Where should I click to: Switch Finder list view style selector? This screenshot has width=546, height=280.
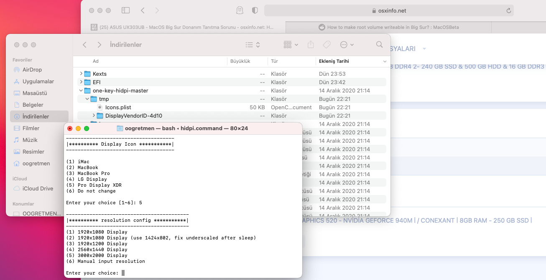(253, 44)
